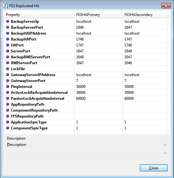Select the ComponentSyncType bullet icon
Viewport: 174px width, 178px height.
tap(7, 128)
